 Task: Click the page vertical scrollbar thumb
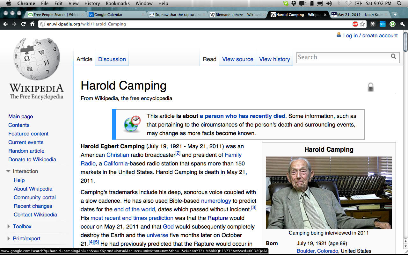click(x=405, y=41)
